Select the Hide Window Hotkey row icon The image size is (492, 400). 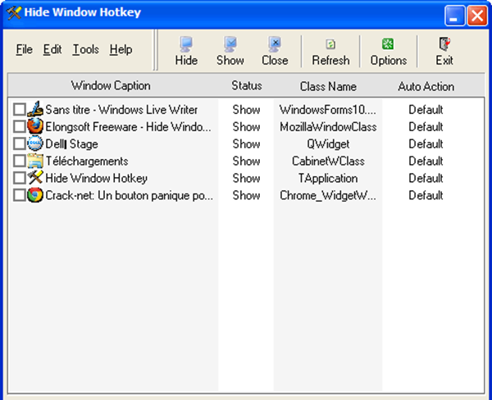tap(34, 178)
